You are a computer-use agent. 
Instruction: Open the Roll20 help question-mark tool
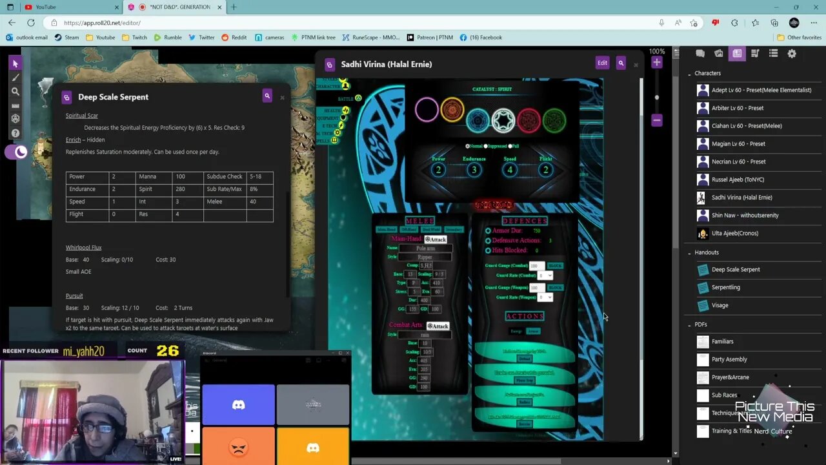pos(15,133)
